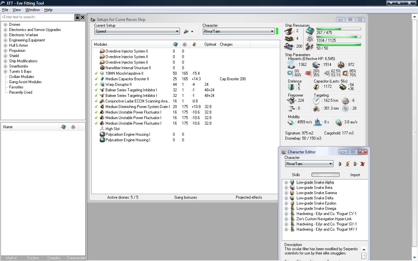Viewport: 418px width, 261px height.
Task: Open the View menu
Action: [x=17, y=10]
